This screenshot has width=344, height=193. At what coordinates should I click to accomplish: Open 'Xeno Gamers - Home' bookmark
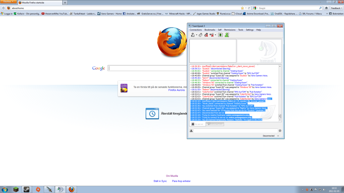109,14
